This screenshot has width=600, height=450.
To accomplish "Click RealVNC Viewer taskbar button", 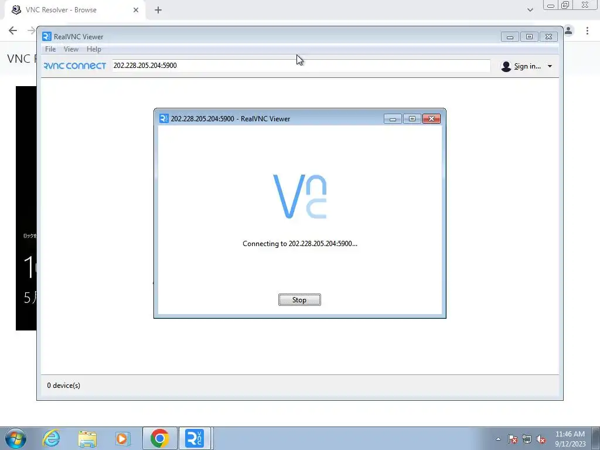I will (195, 438).
